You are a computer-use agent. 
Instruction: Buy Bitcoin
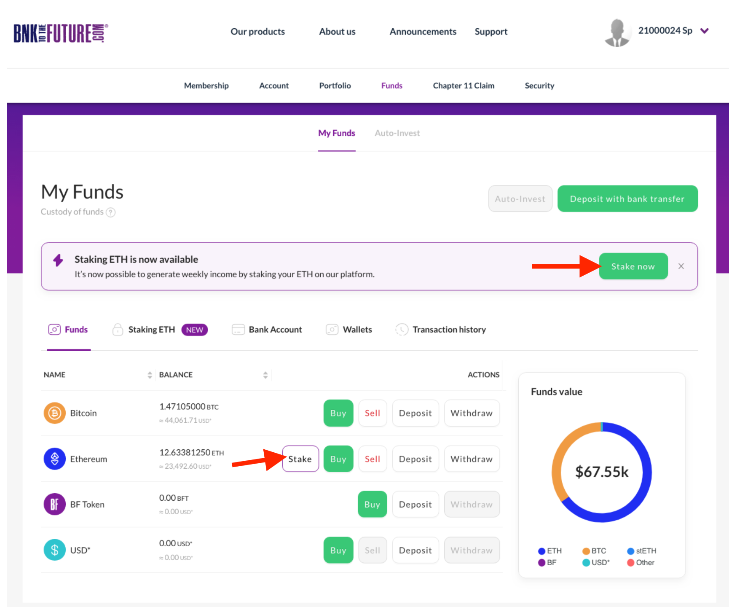pyautogui.click(x=338, y=413)
